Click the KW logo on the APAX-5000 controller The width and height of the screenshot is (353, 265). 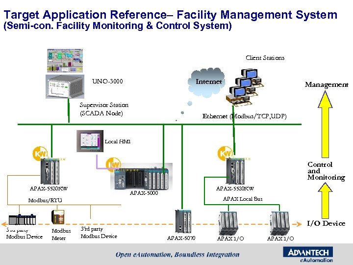[113, 165]
